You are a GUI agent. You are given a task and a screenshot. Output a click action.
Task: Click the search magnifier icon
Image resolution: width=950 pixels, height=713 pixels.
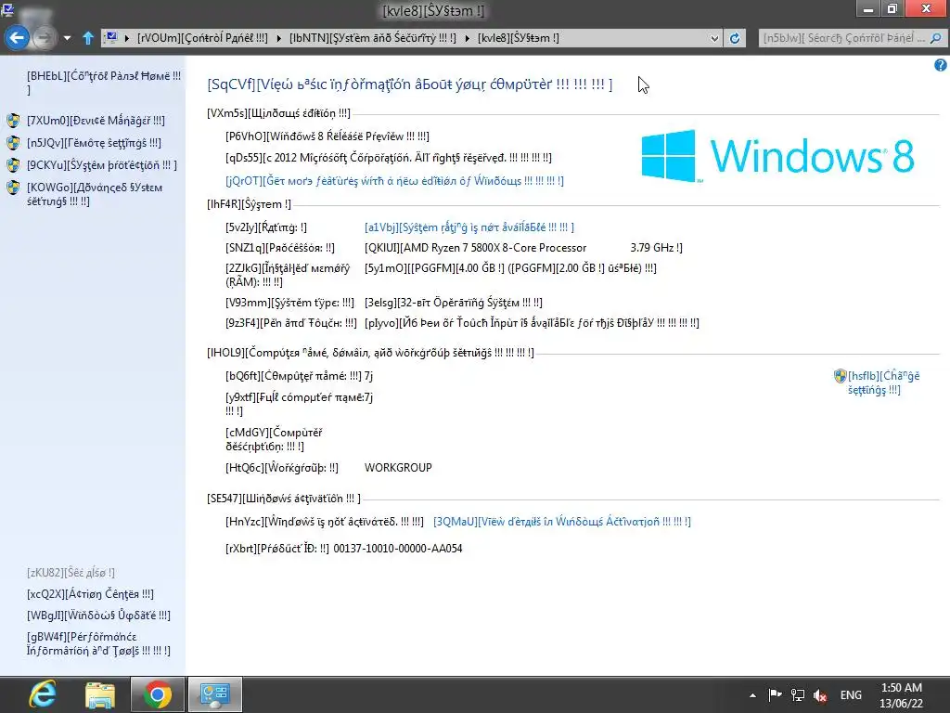[935, 38]
